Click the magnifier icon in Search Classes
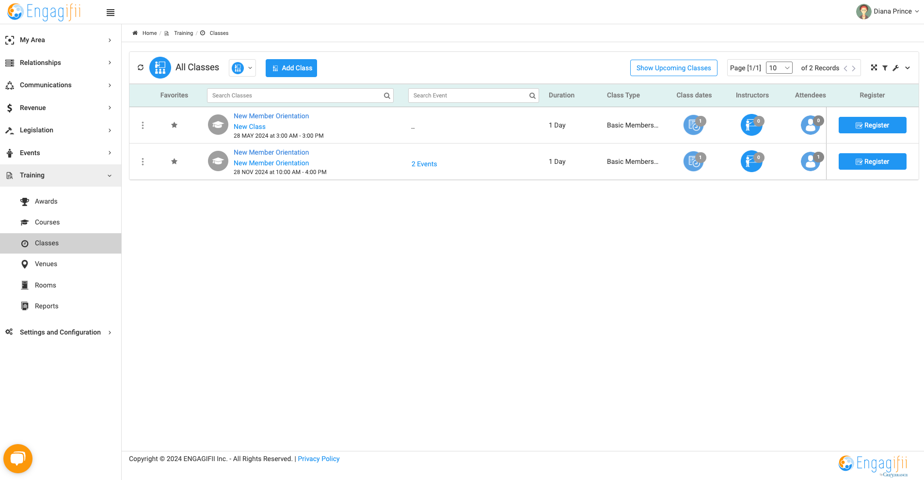The image size is (924, 480). tap(387, 96)
